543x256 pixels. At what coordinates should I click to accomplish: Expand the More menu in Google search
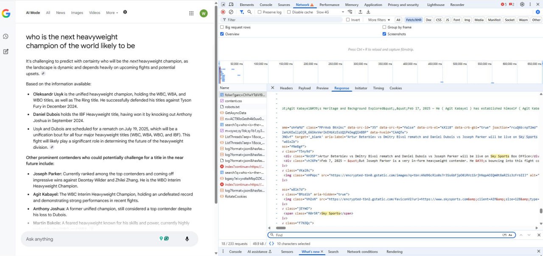(112, 13)
